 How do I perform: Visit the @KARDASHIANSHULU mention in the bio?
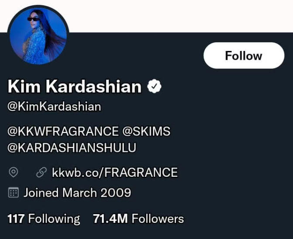[72, 148]
